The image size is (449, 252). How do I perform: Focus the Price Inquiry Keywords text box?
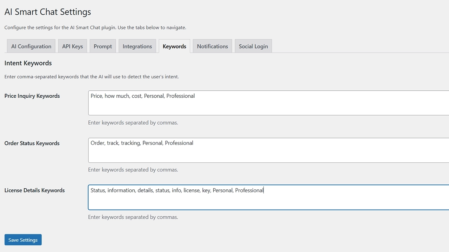(x=268, y=103)
